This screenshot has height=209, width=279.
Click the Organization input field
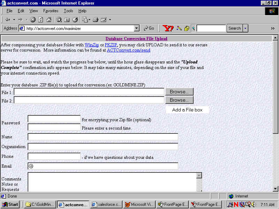pyautogui.click(x=103, y=147)
